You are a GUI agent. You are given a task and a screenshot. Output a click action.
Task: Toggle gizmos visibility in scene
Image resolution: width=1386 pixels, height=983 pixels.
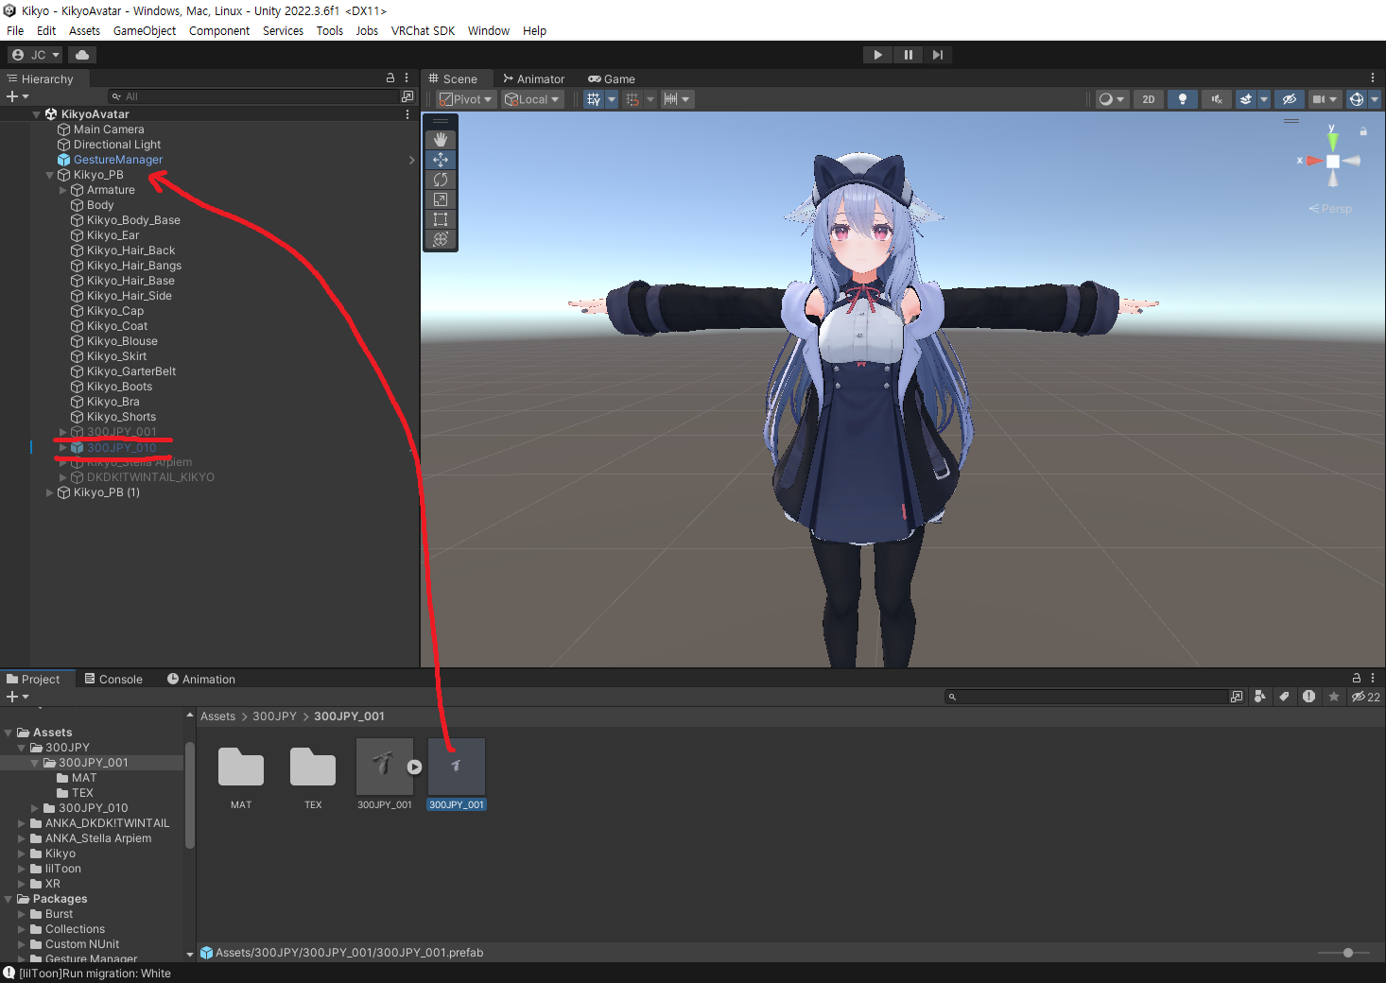point(1357,99)
